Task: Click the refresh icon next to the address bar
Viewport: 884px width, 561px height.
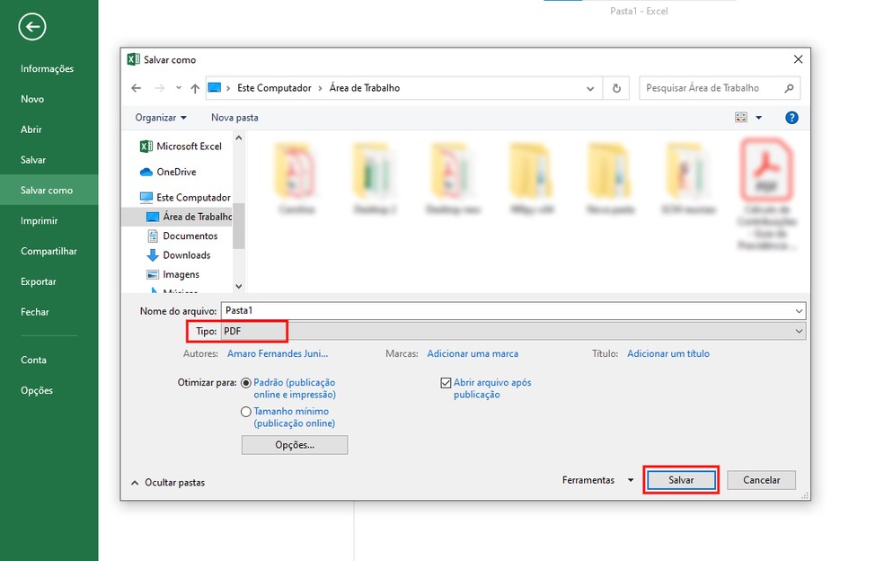Action: 616,87
